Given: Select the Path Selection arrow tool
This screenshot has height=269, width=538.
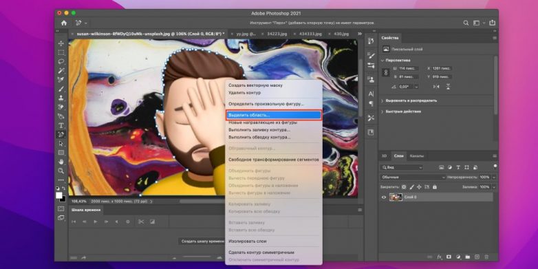Looking at the screenshot, I should (x=61, y=143).
